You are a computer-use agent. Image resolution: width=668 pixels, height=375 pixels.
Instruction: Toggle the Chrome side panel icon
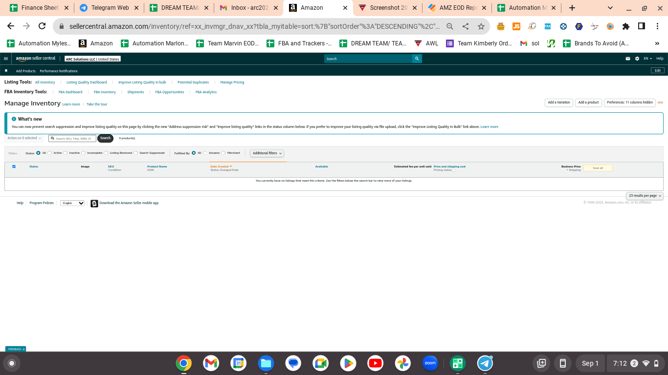pyautogui.click(x=642, y=26)
